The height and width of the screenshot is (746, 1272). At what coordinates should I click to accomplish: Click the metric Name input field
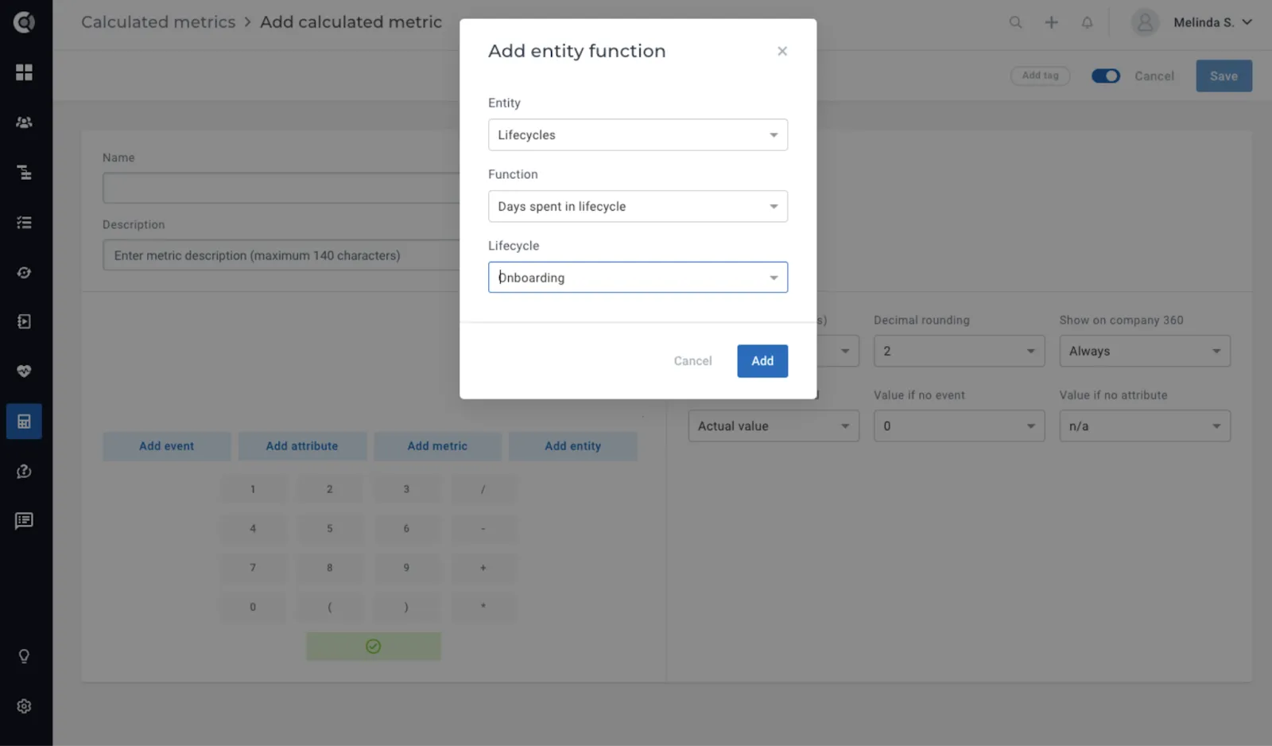[281, 188]
